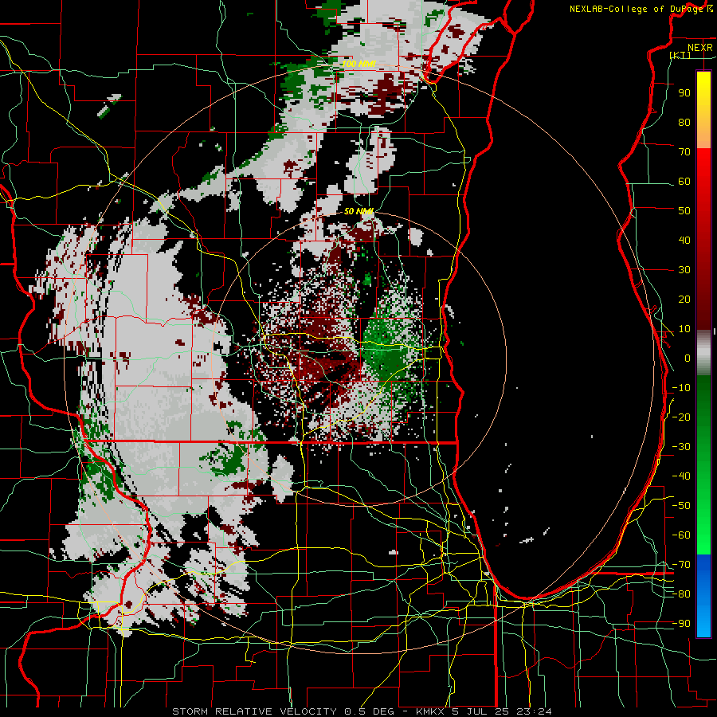Click the 100 NMI range ring label
This screenshot has height=717, width=717.
click(359, 64)
